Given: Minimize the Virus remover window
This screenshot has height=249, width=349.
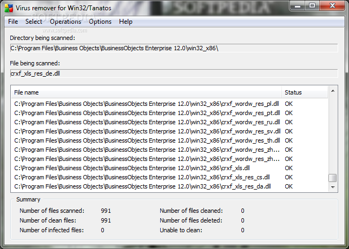Looking at the screenshot, I should click(298, 5).
